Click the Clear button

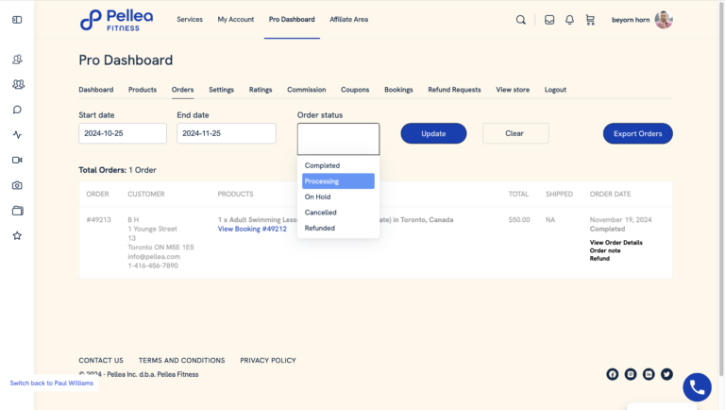(515, 133)
